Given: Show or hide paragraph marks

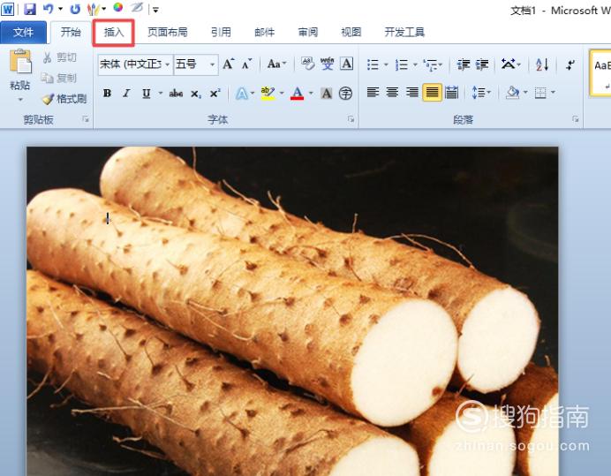Looking at the screenshot, I should (570, 64).
